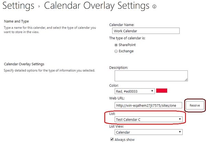Click the 'Web URL:' label
This screenshot has width=206, height=146.
pyautogui.click(x=117, y=98)
